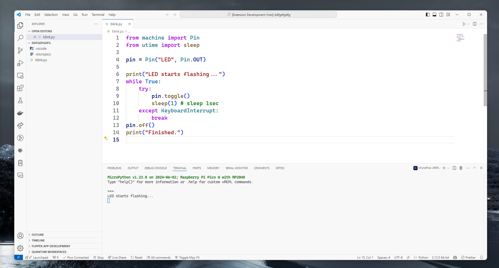Open the Terminal menu

(98, 15)
